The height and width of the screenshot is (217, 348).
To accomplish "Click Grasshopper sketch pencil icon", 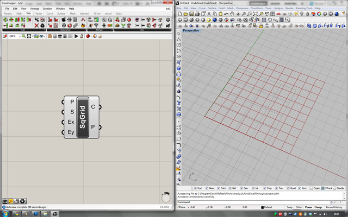I will point(4,36).
